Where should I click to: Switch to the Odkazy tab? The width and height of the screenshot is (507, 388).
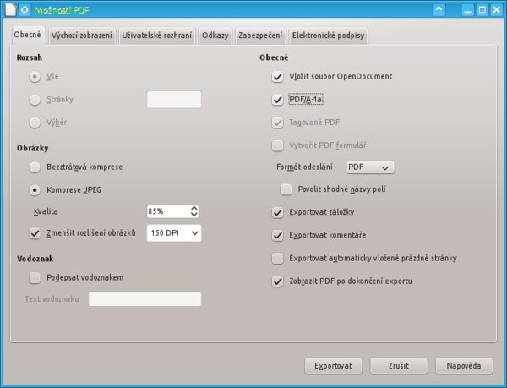215,36
